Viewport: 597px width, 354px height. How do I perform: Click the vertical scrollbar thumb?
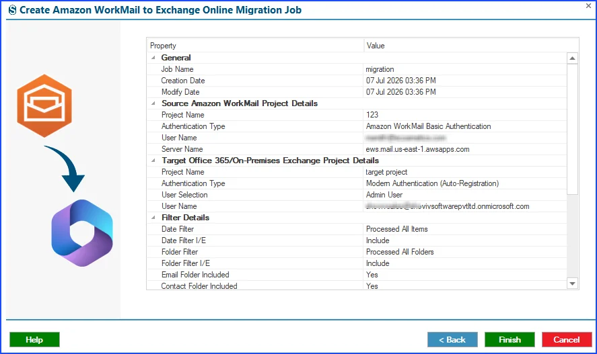coord(572,129)
